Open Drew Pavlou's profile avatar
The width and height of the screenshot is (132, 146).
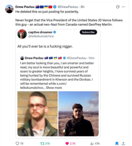tap(9, 9)
